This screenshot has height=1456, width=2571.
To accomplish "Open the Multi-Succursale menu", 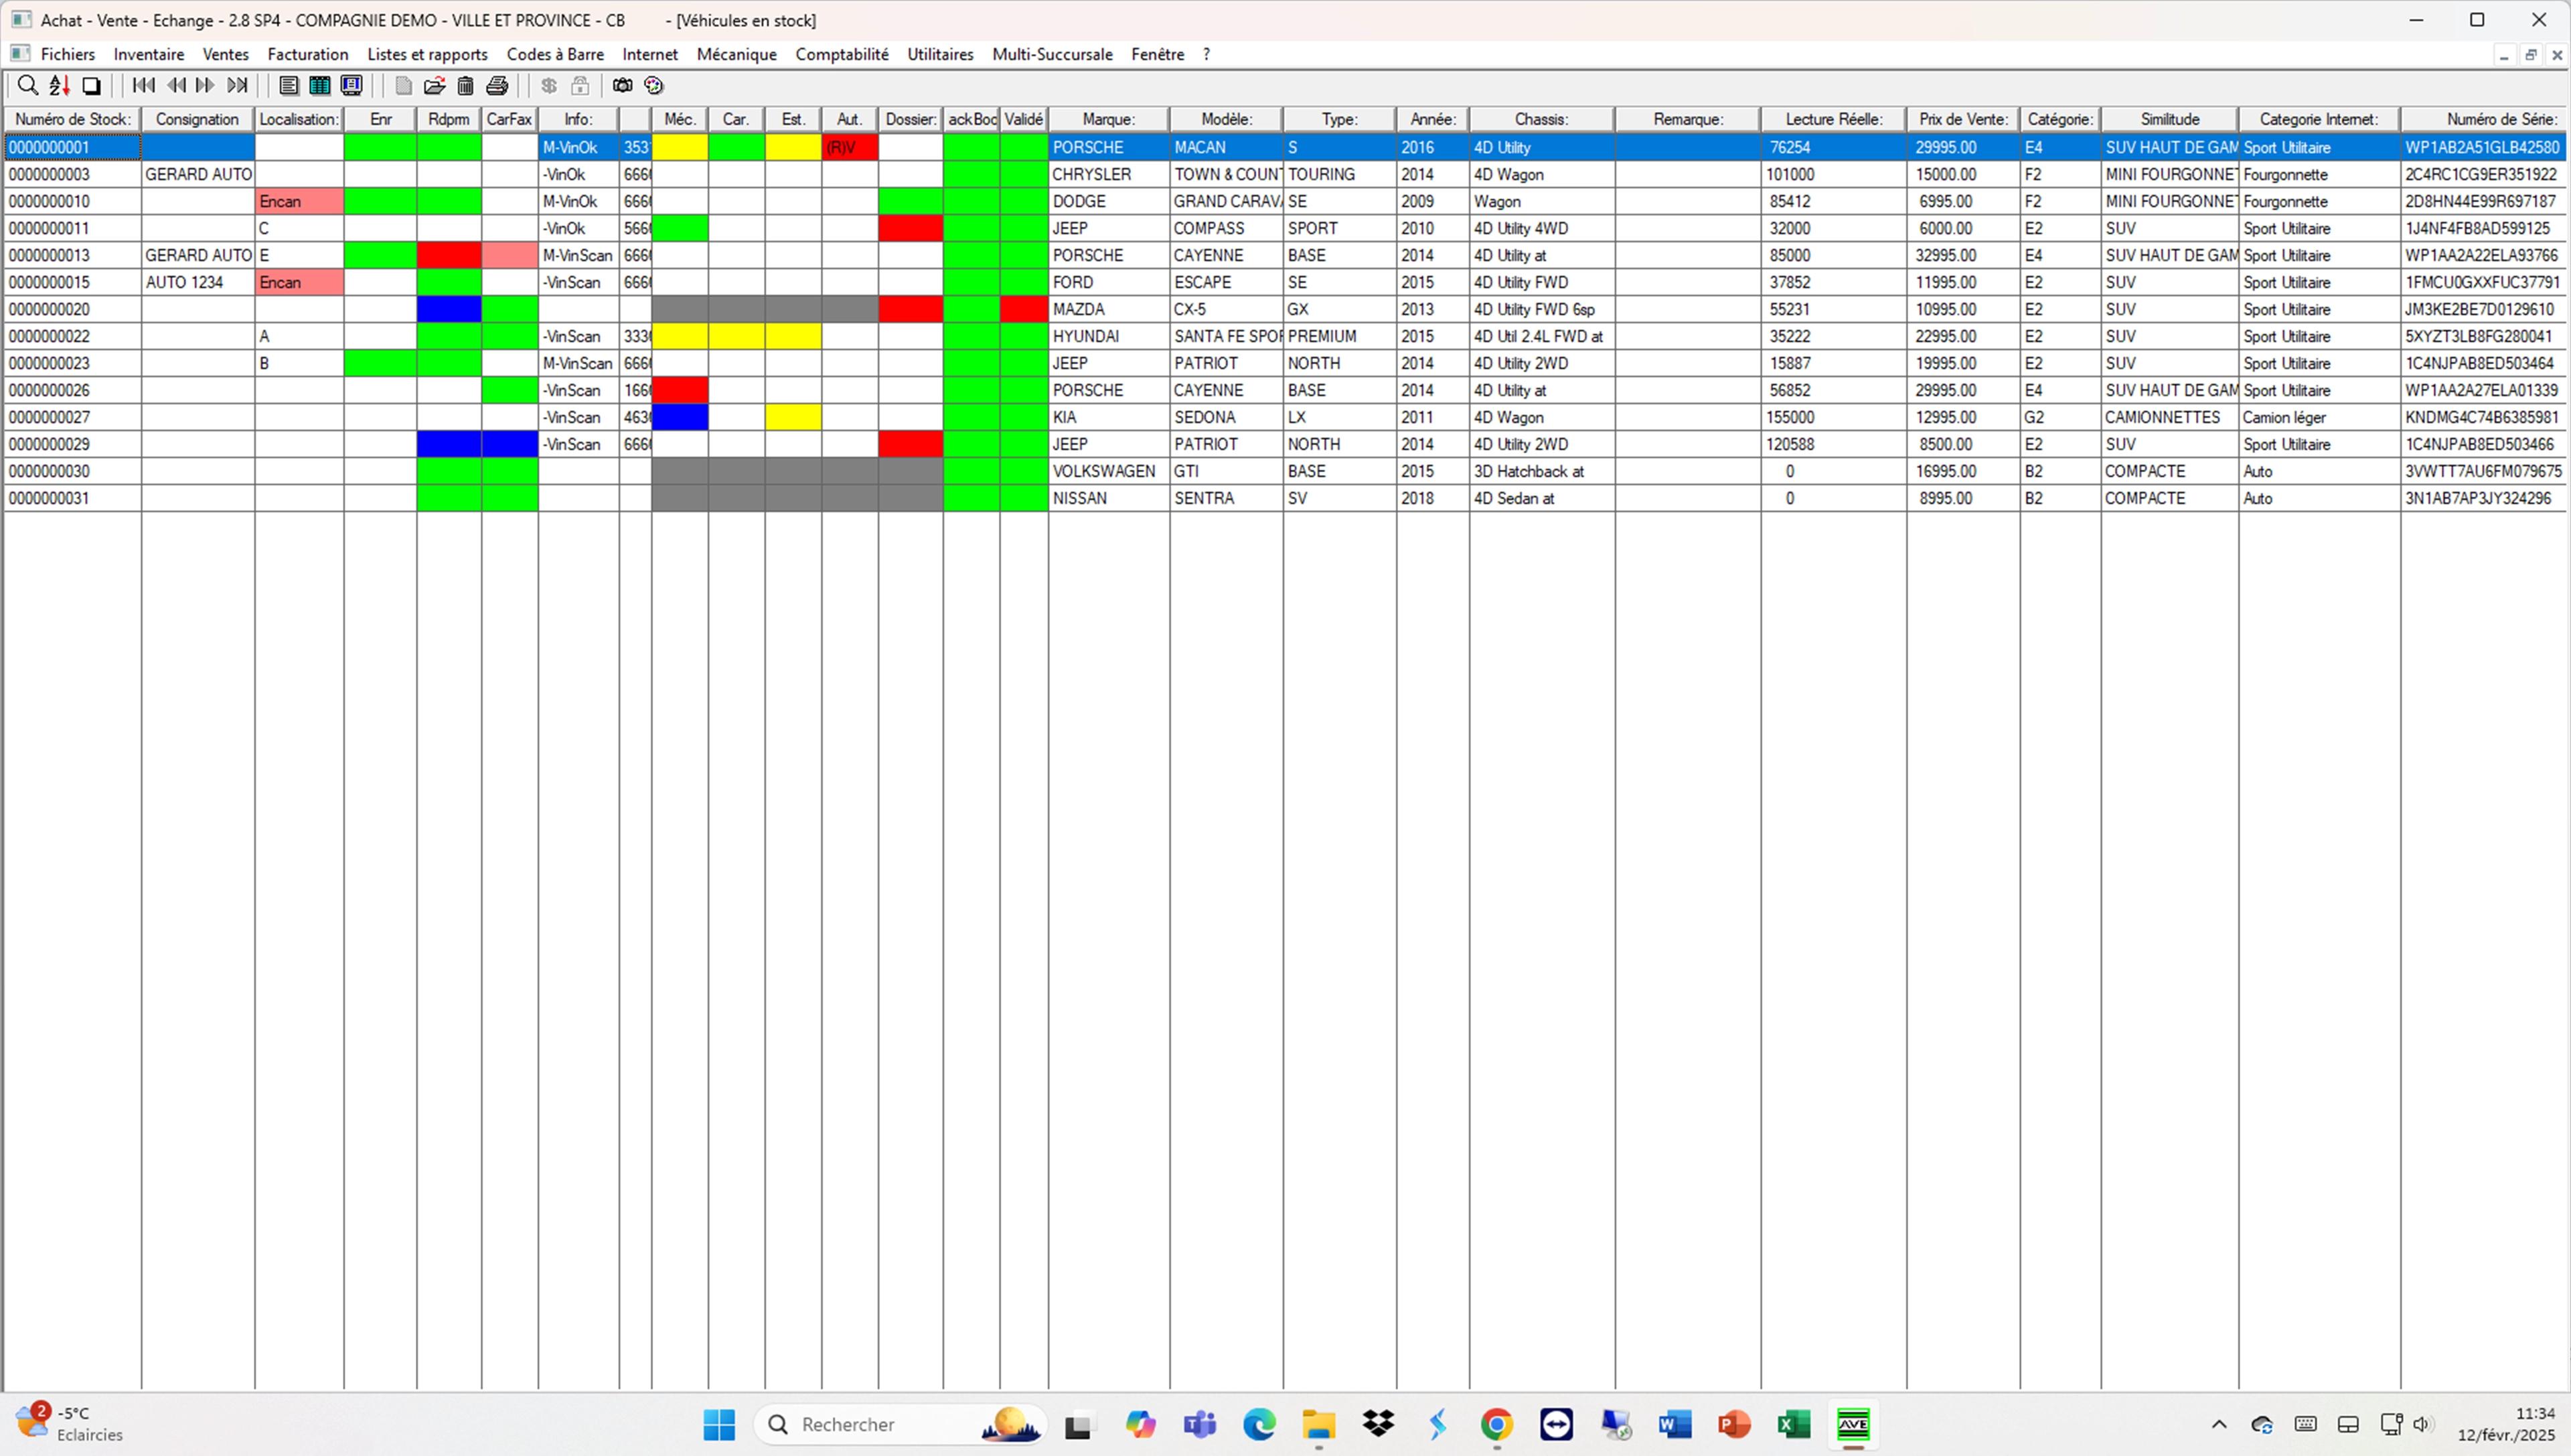I will pos(1052,54).
